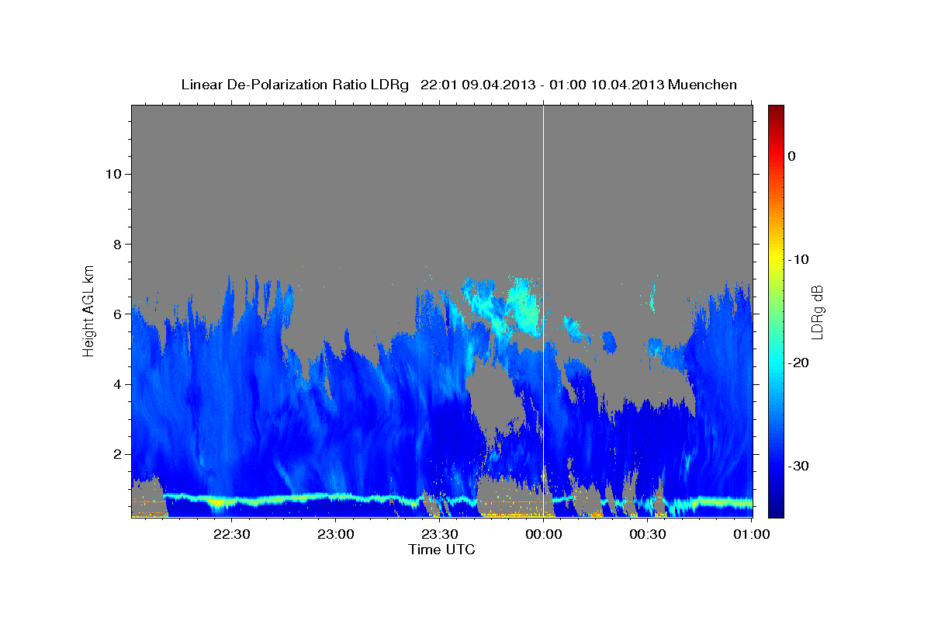Click the 01:00 time tick label
Image resolution: width=931 pixels, height=621 pixels.
click(x=751, y=534)
